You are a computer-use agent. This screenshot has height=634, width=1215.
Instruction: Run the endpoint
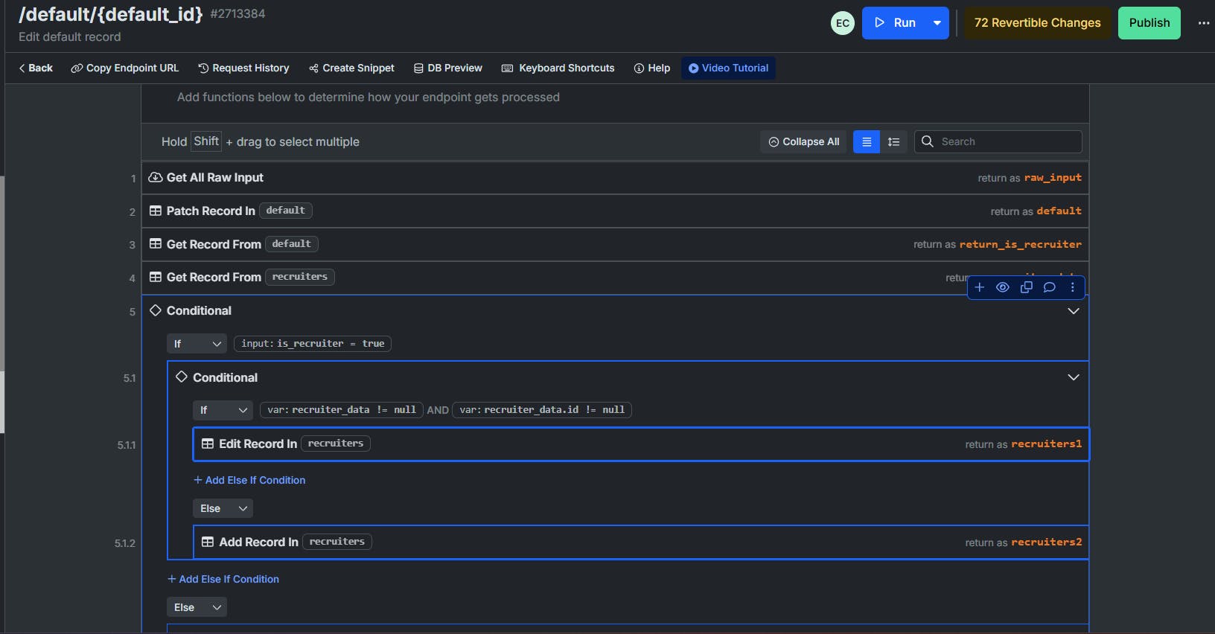point(896,23)
